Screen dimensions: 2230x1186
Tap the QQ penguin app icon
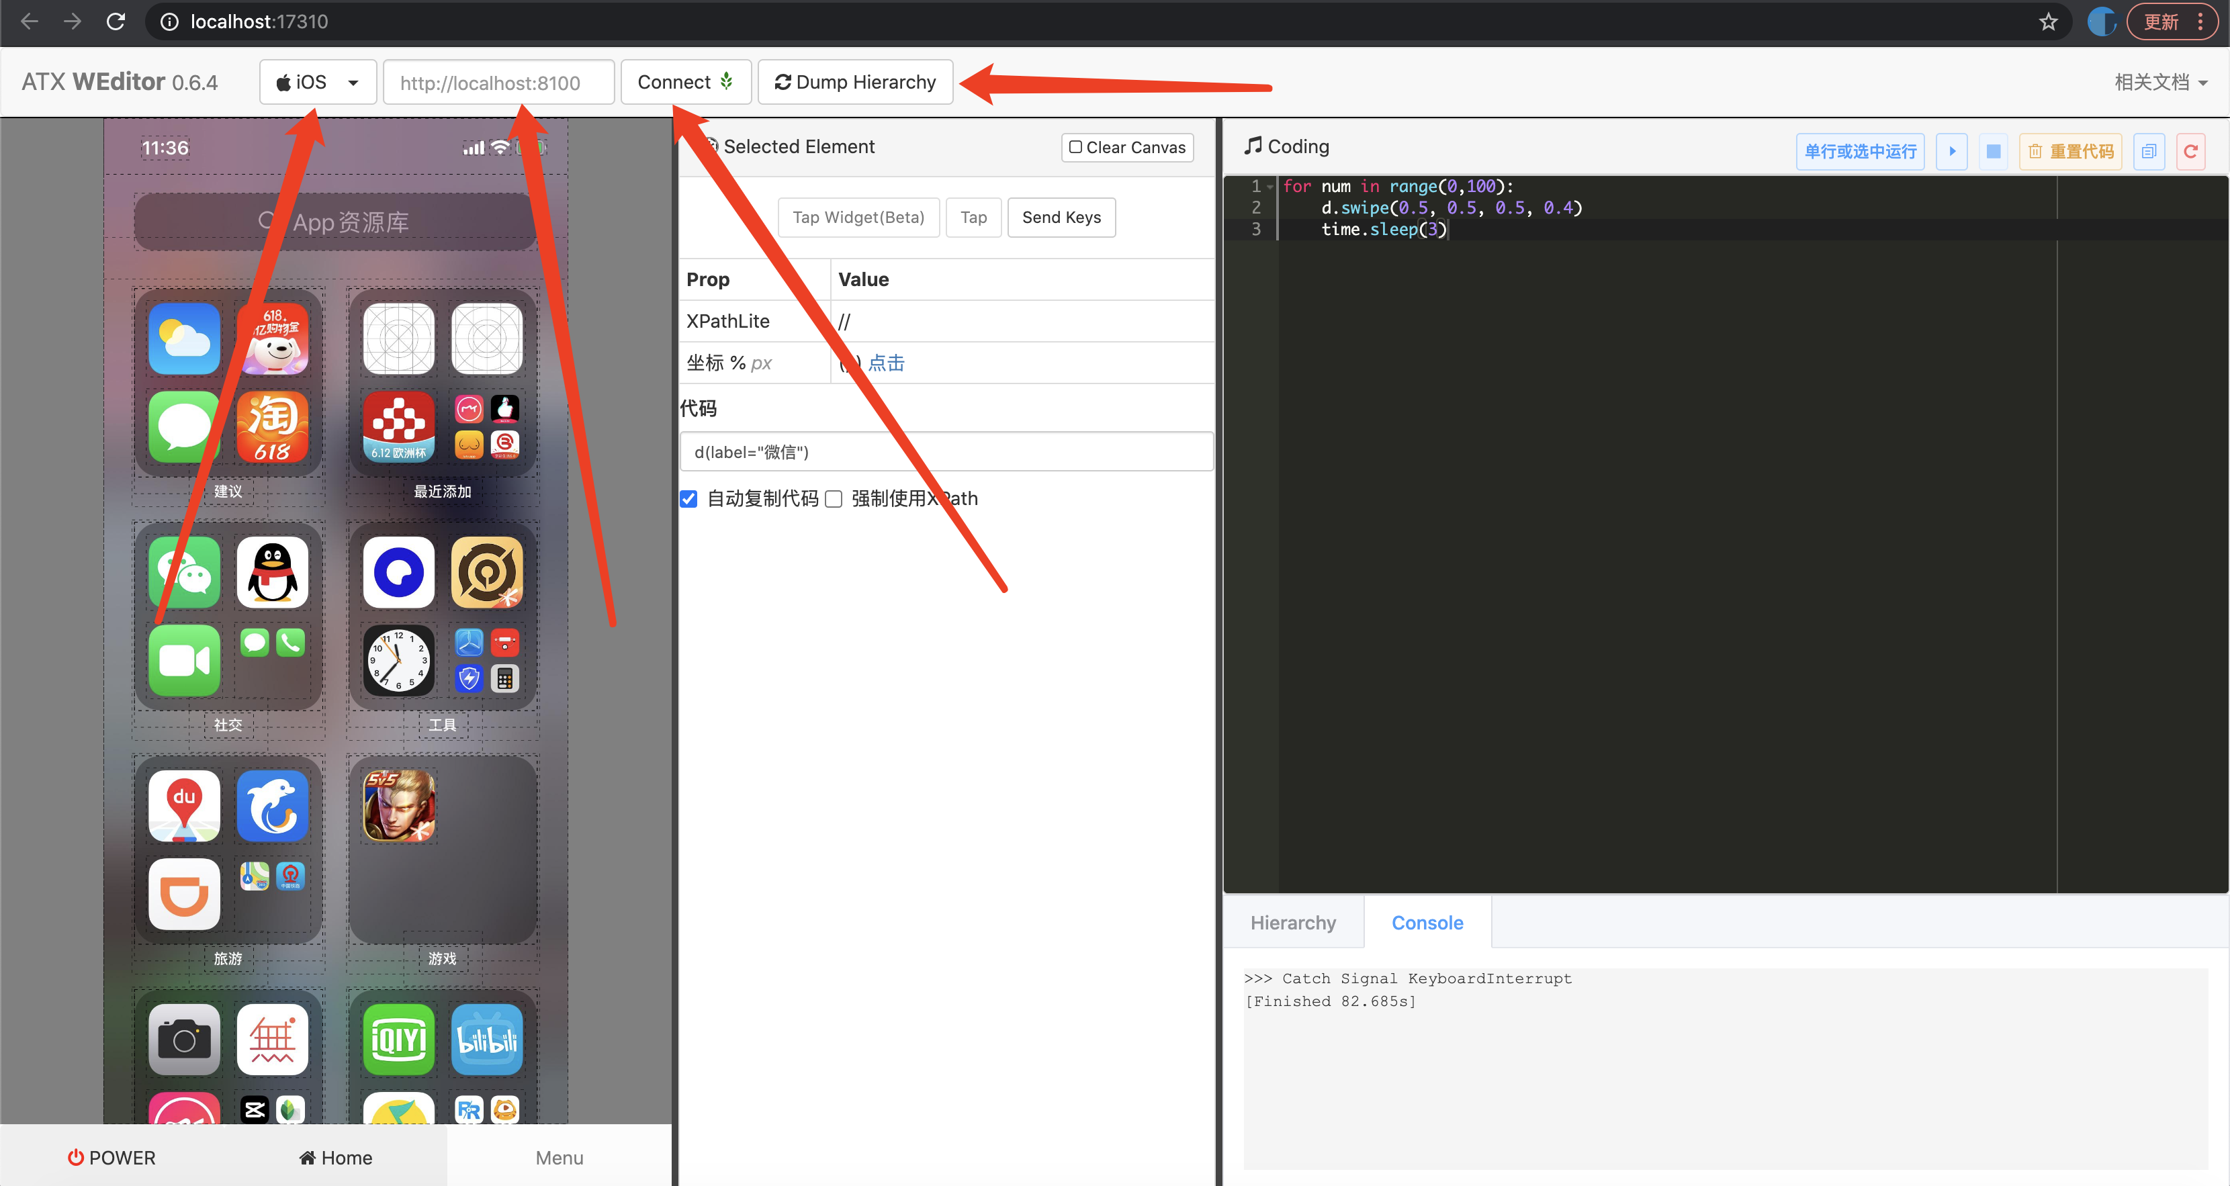pyautogui.click(x=272, y=572)
